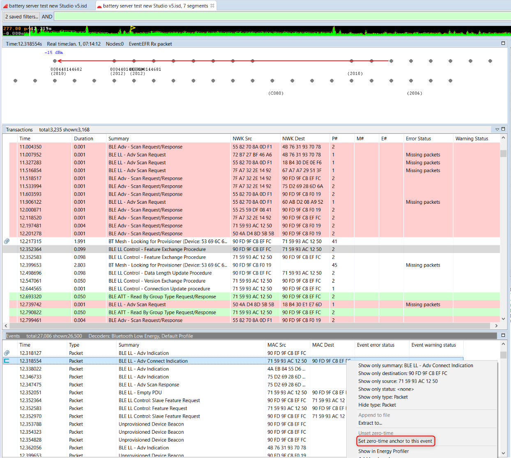Click the link icon beside transaction 12.217315

(x=7, y=242)
